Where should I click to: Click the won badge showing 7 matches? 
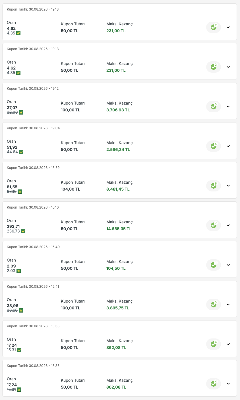[214, 225]
